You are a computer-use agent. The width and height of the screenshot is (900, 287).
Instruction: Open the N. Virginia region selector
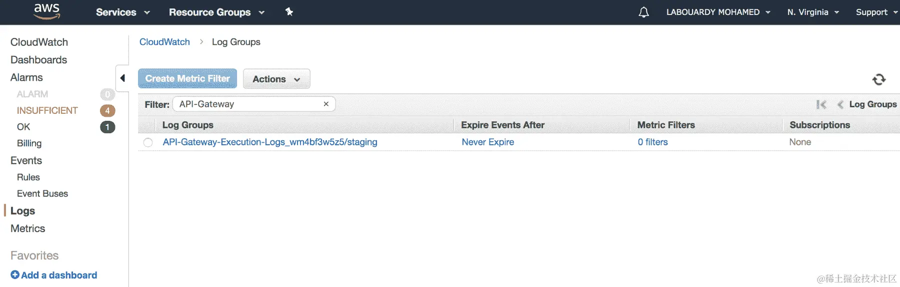click(813, 12)
